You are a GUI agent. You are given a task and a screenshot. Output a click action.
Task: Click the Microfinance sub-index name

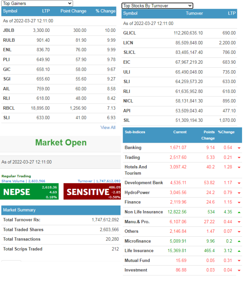pos(138,241)
